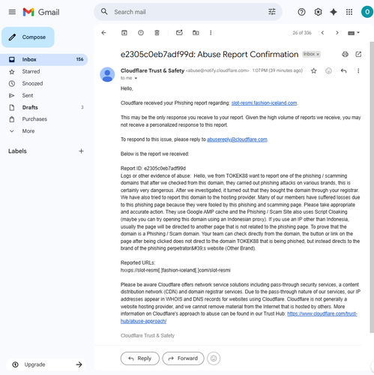374x375 pixels.
Task: Create a new label with plus icon
Action: click(x=81, y=151)
